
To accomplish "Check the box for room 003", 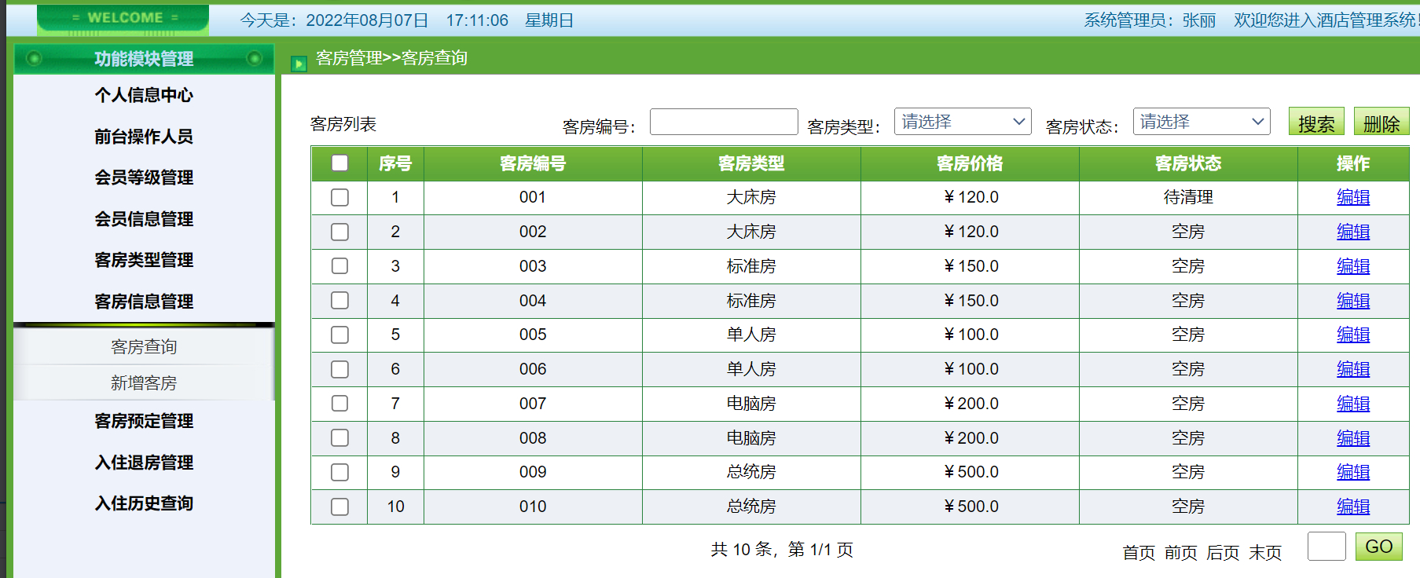I will pyautogui.click(x=339, y=266).
